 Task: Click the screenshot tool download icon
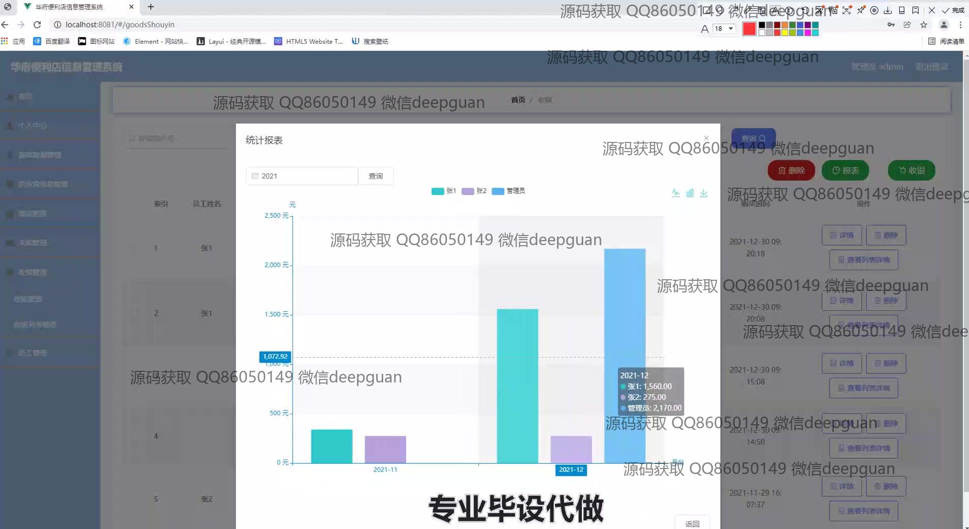coord(888,10)
